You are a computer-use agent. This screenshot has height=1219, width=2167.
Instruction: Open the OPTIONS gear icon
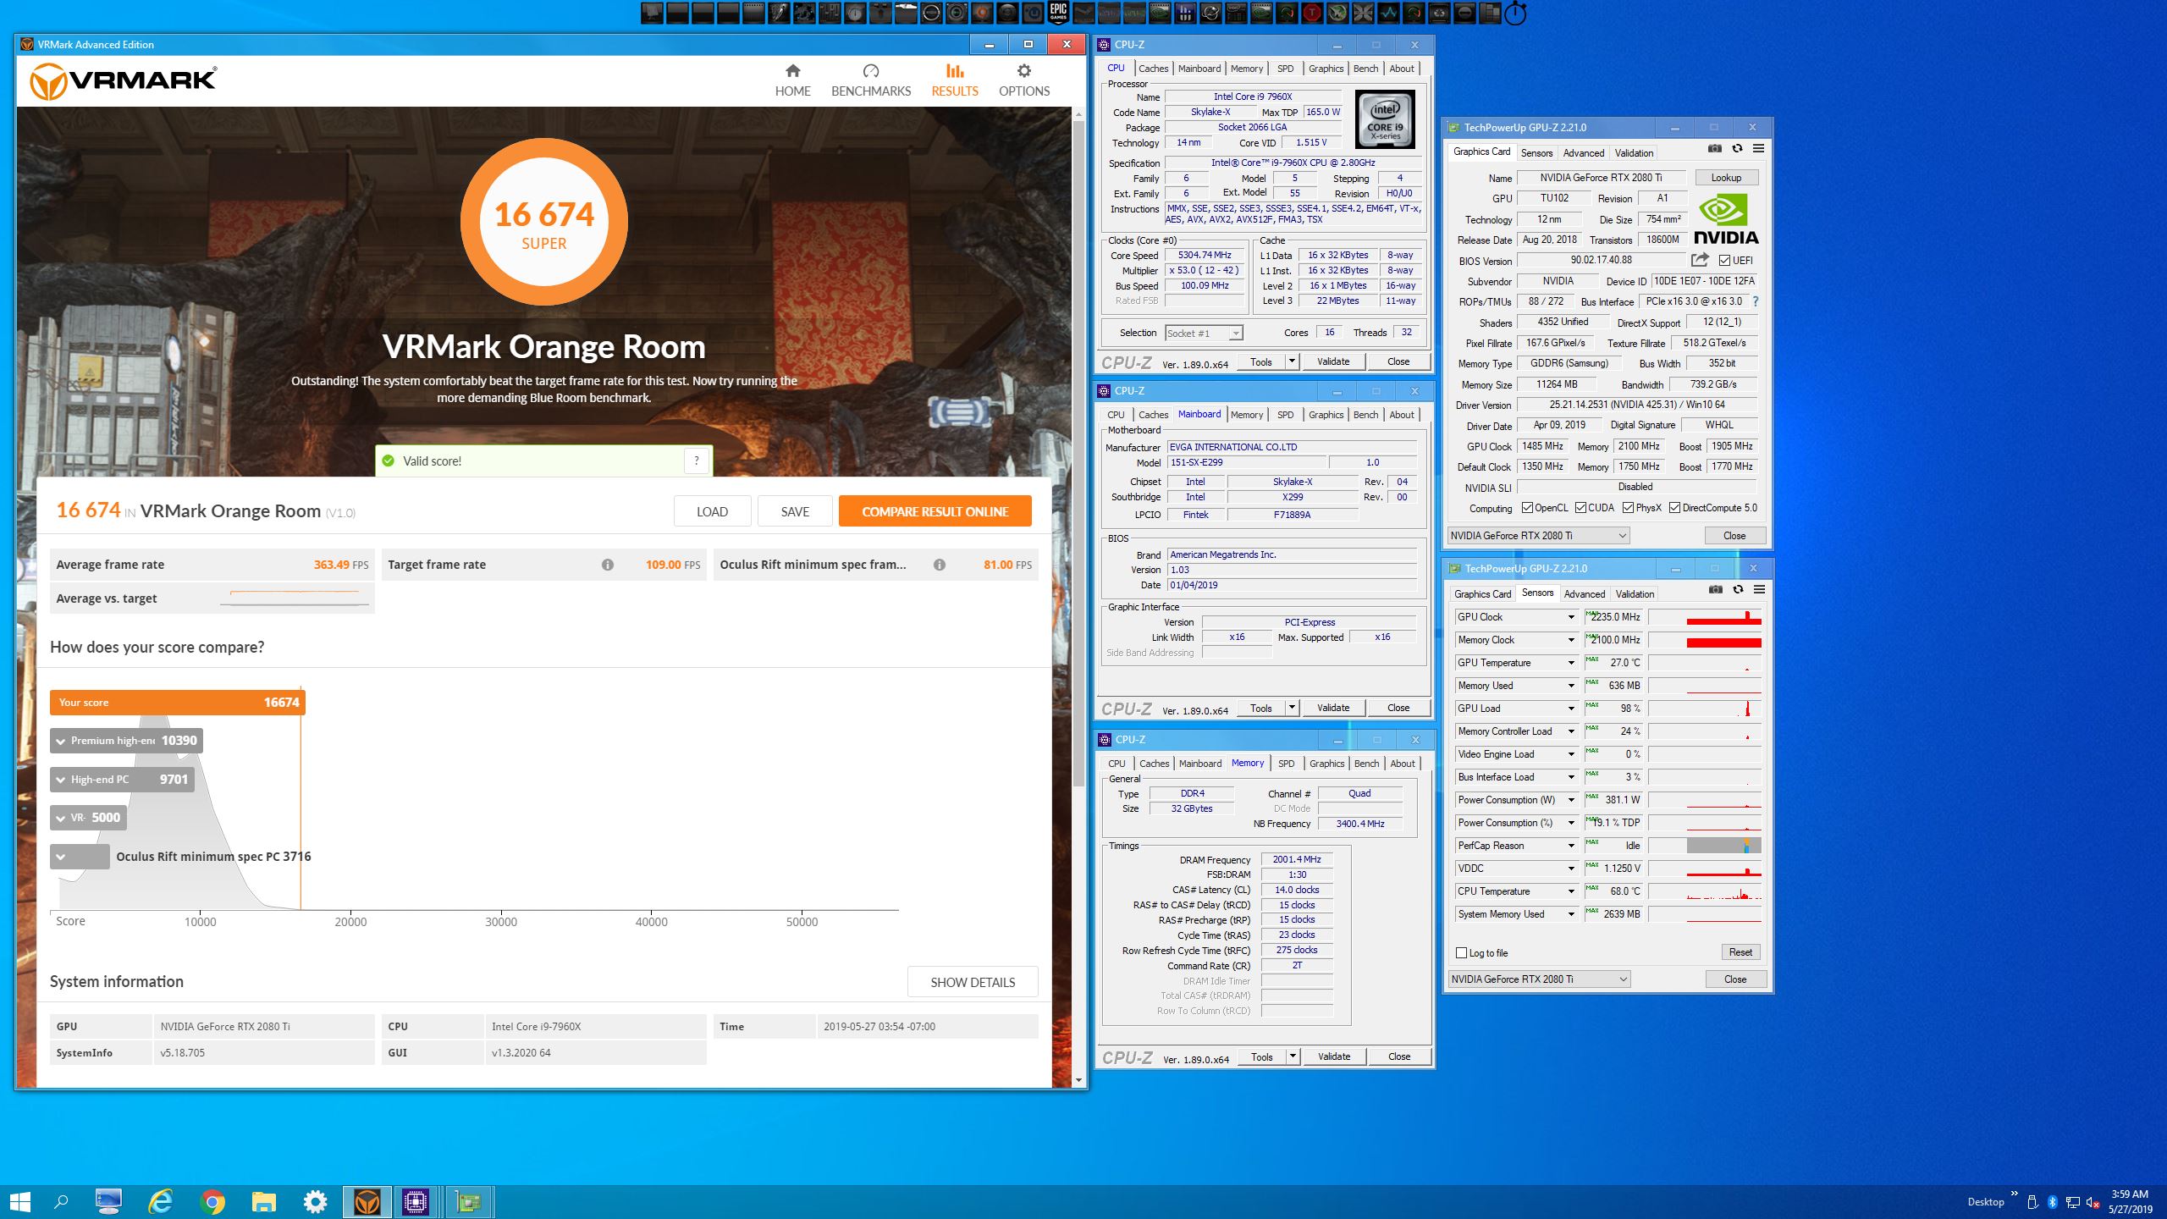(x=1023, y=71)
